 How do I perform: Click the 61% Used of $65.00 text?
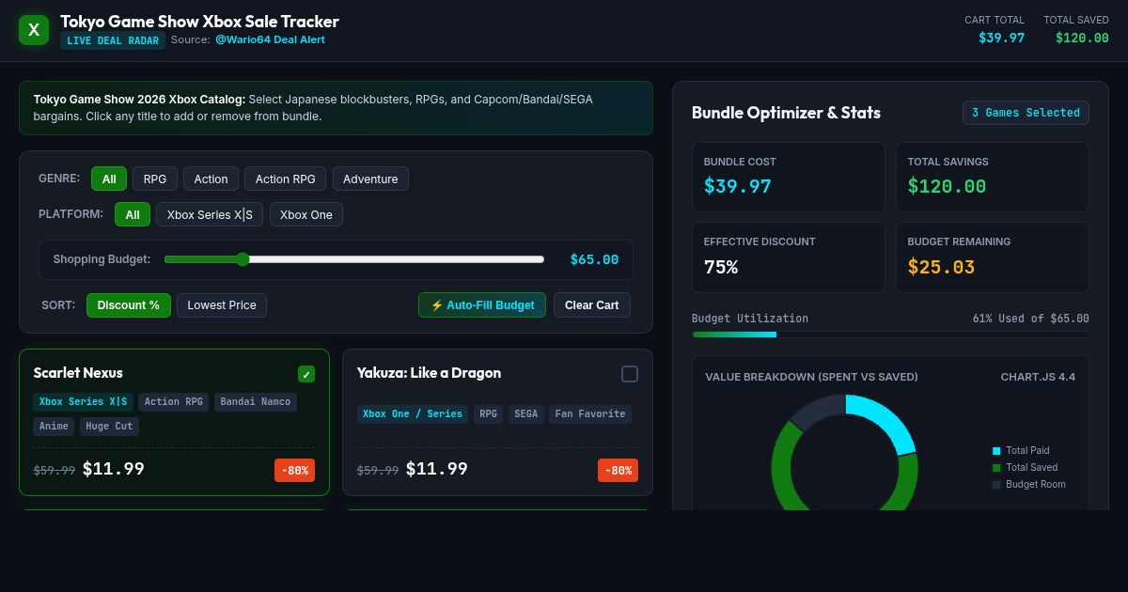(x=1031, y=319)
